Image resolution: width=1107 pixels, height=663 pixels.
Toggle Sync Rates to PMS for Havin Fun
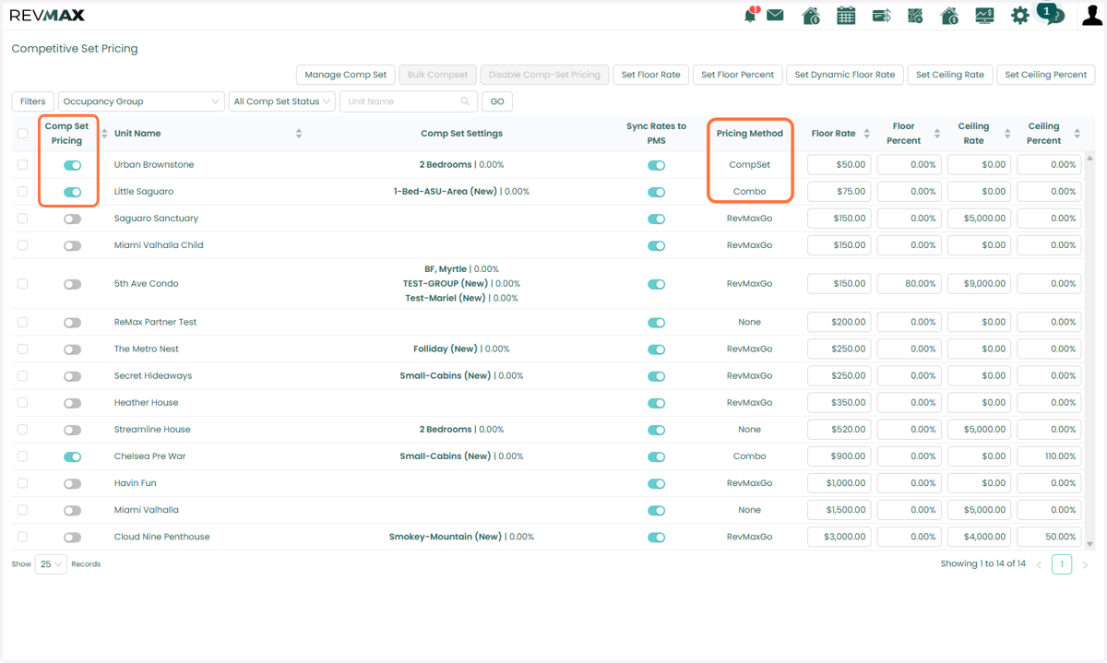click(656, 483)
